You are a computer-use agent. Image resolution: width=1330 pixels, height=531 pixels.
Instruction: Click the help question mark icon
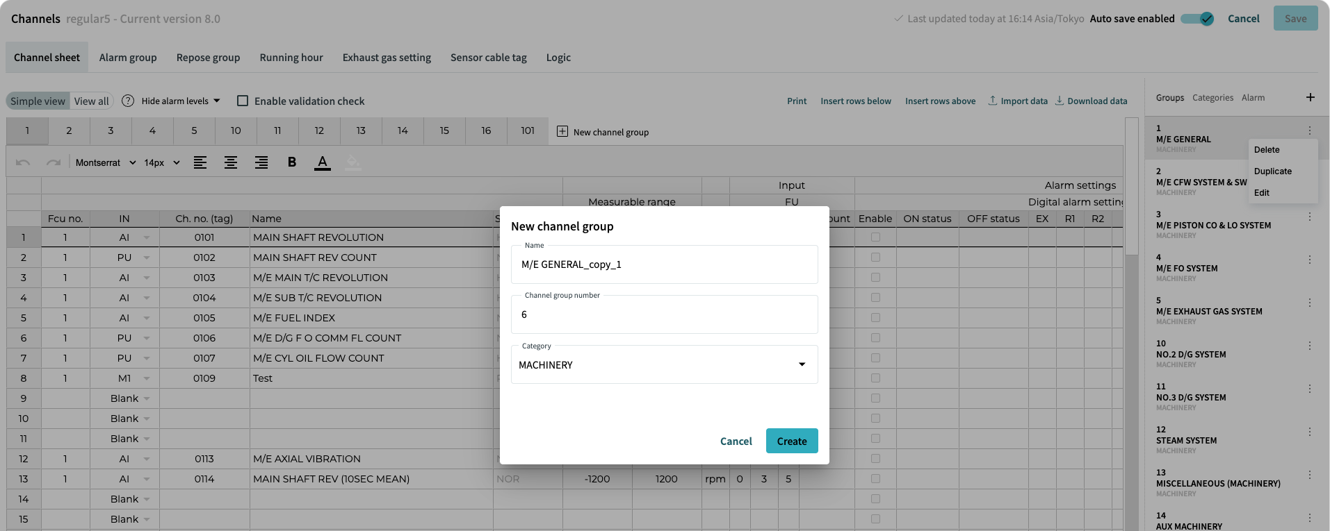click(128, 101)
